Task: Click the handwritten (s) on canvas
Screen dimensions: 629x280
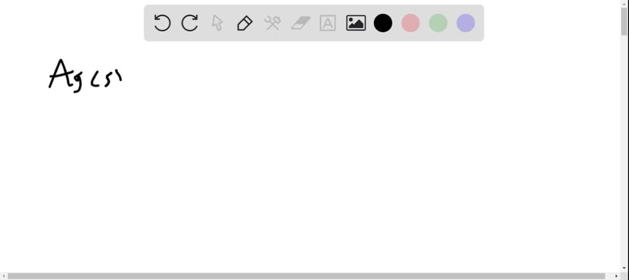Action: [x=106, y=79]
